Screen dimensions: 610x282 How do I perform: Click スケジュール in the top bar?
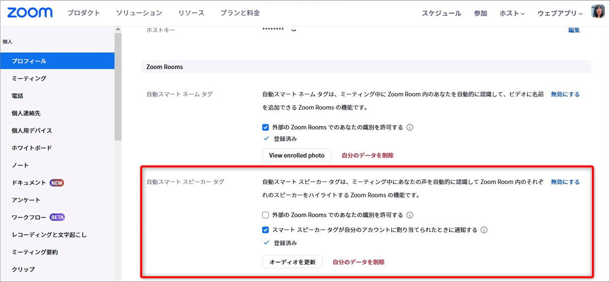click(x=441, y=13)
